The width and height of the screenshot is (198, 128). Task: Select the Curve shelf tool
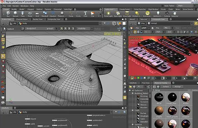(71, 14)
